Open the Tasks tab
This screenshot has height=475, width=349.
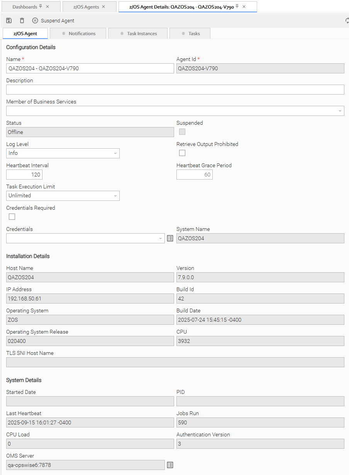[x=190, y=34]
